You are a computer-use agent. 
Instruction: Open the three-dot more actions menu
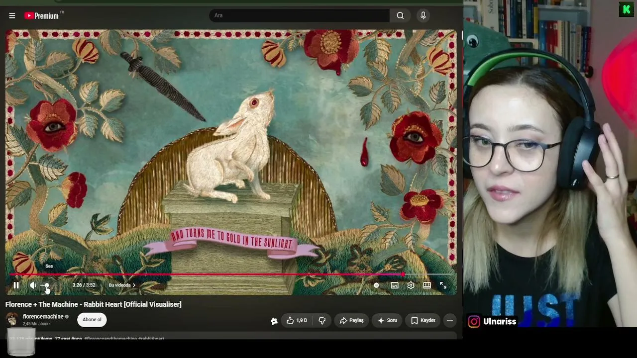[450, 321]
